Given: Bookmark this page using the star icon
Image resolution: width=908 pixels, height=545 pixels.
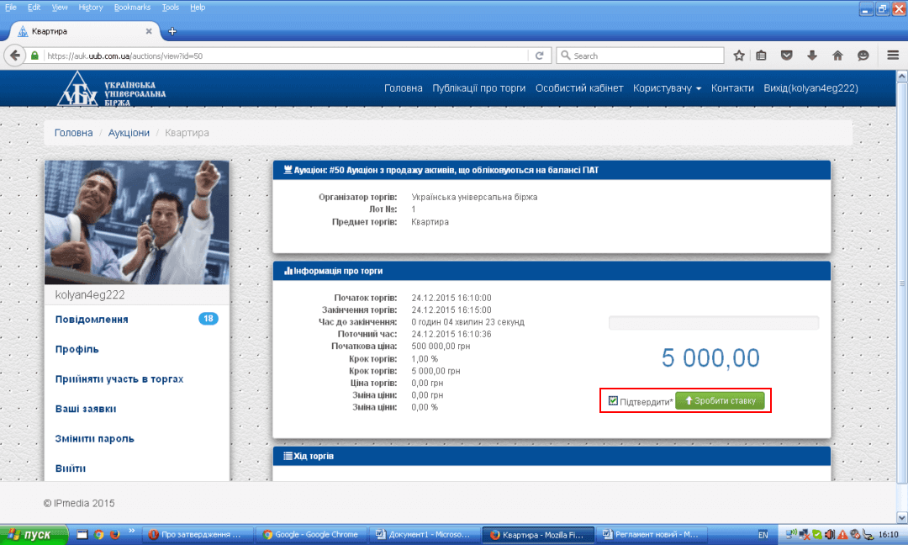Looking at the screenshot, I should coord(739,56).
